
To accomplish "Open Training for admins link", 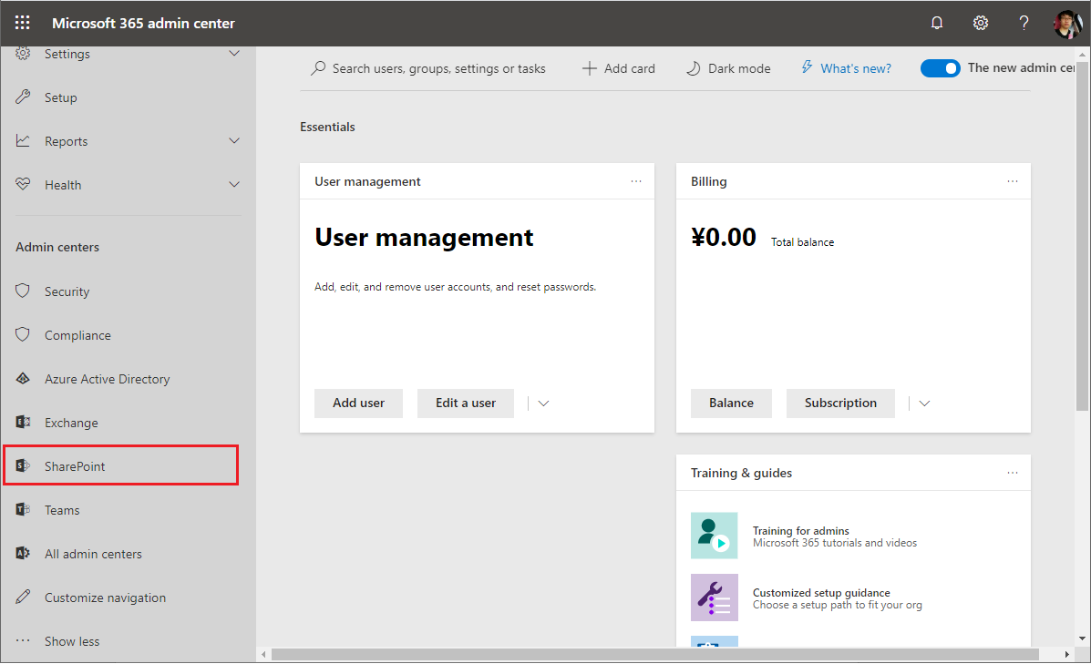I will pos(801,530).
